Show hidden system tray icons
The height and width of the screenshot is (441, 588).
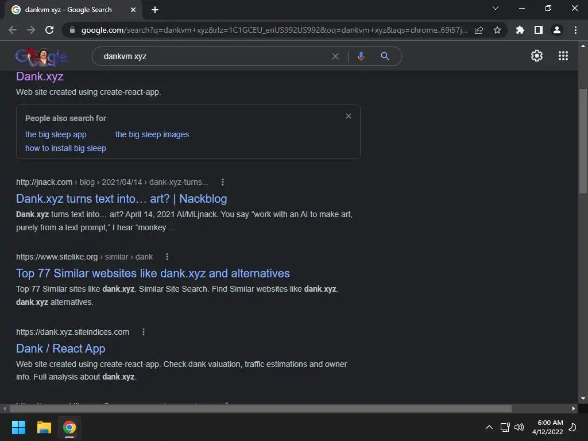pyautogui.click(x=489, y=427)
